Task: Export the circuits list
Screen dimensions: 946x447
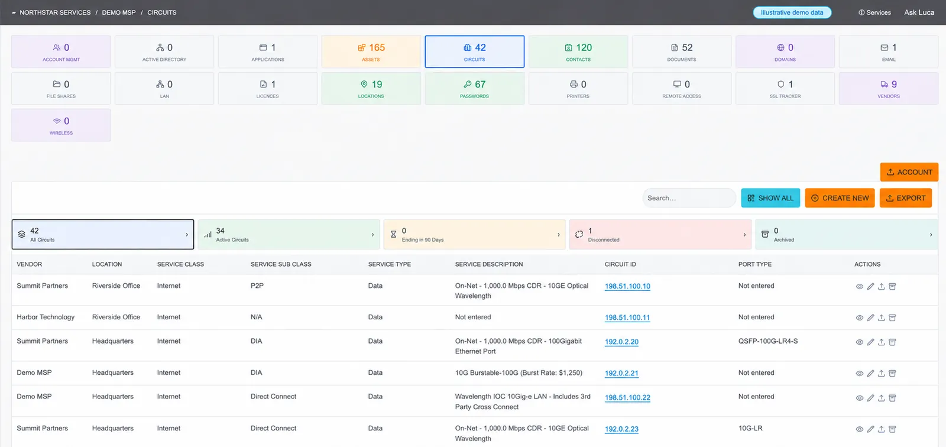Action: click(x=906, y=198)
